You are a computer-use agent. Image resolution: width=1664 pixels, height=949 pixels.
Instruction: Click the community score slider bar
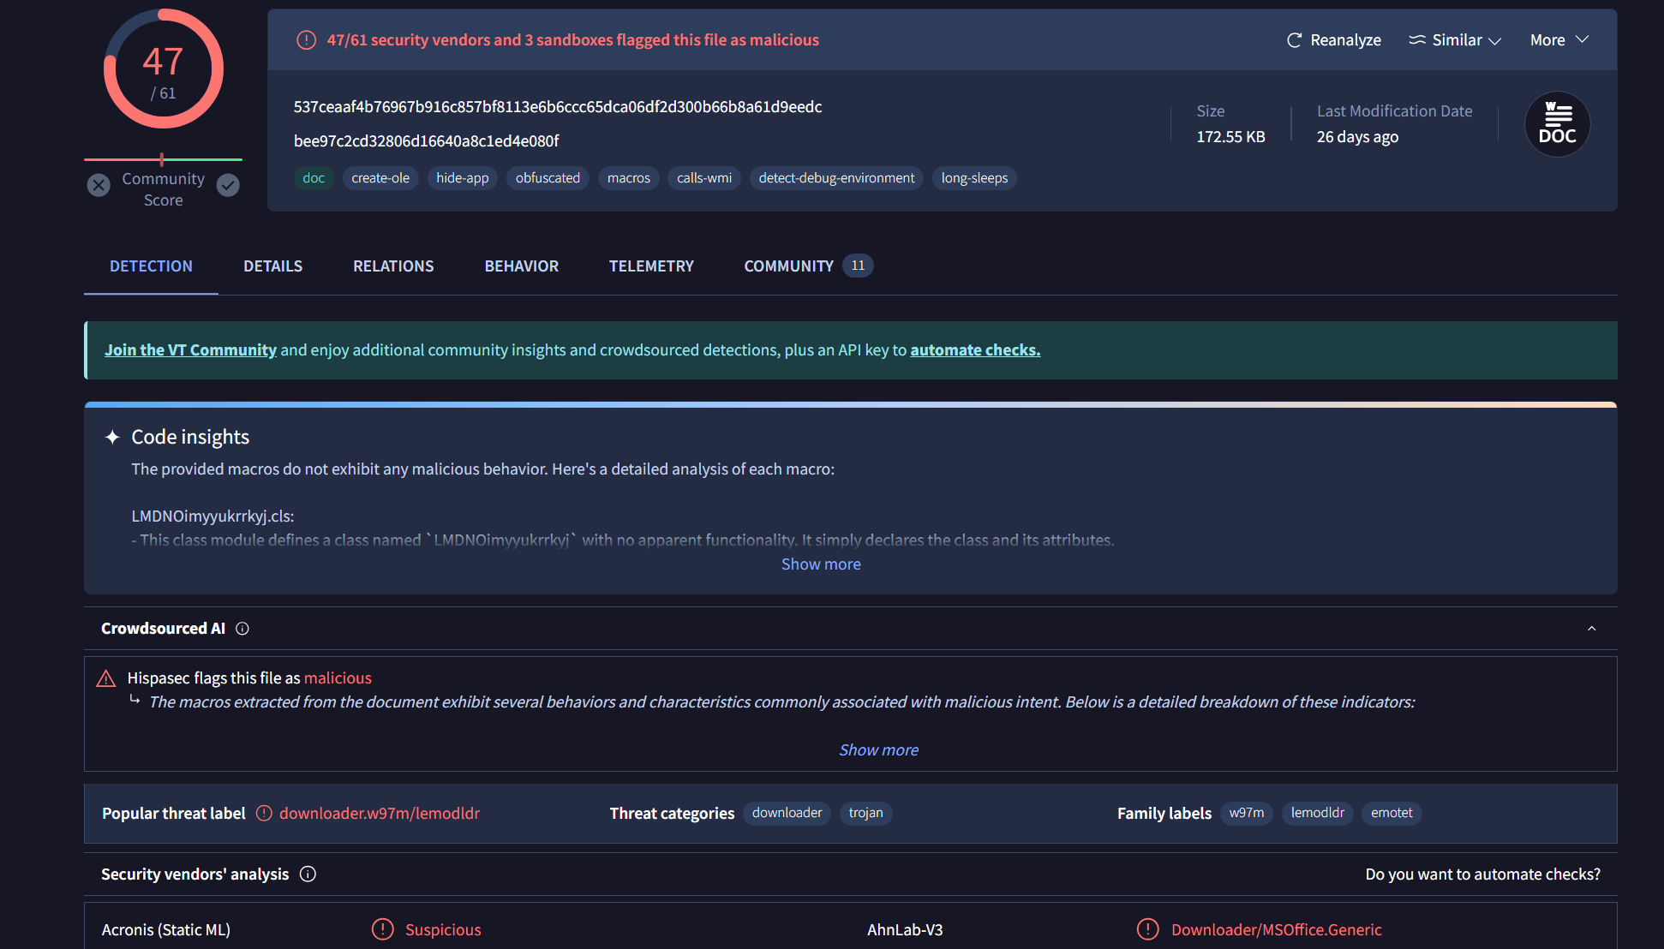tap(163, 159)
